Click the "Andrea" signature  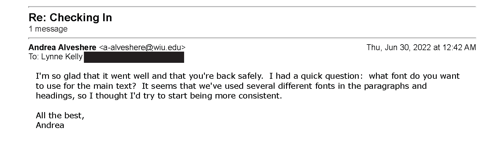tap(50, 125)
